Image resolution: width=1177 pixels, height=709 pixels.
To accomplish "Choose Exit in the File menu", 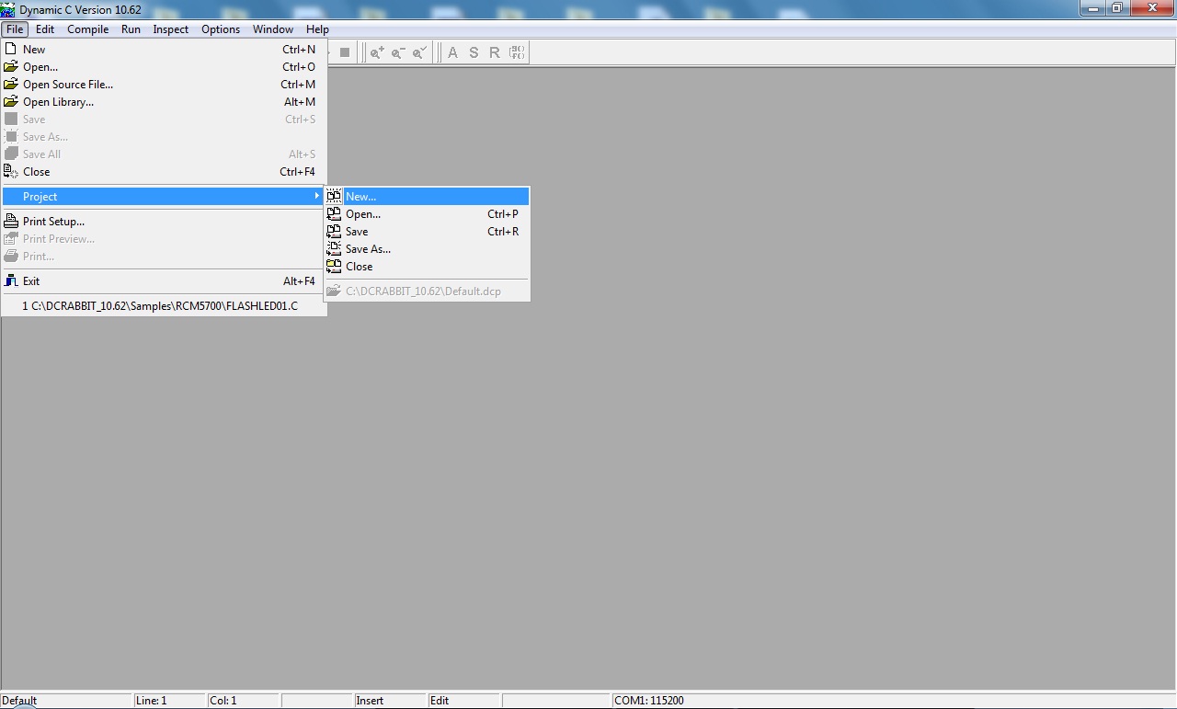I will (x=164, y=281).
